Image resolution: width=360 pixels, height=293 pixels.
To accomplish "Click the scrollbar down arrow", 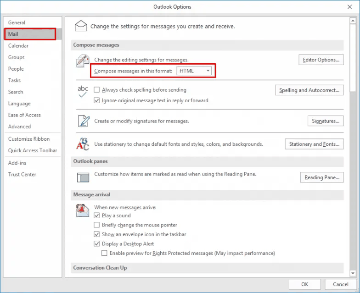I will click(x=353, y=273).
